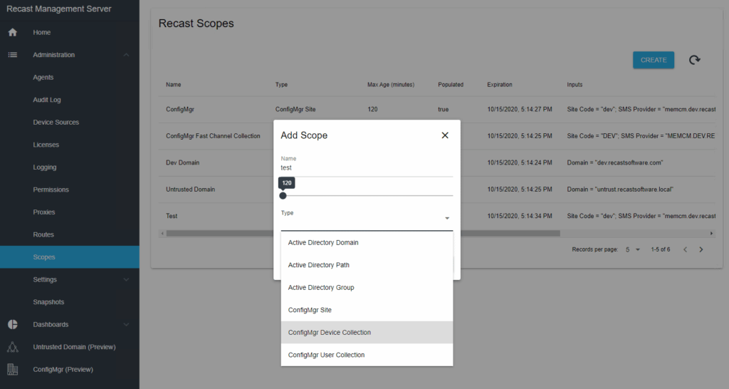Screen dimensions: 729x389
Task: Collapse the Administration menu chevron
Action: 126,55
